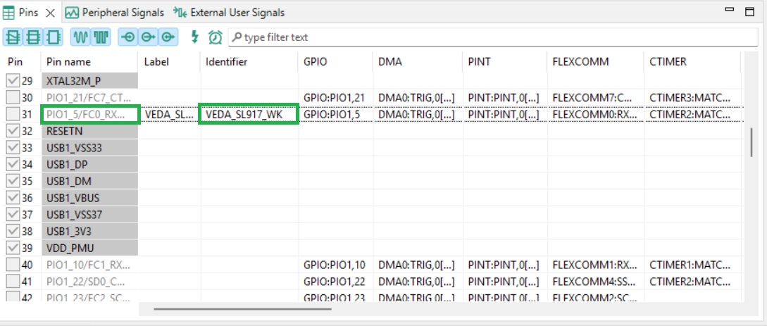Toggle the chip with horizontal lines filter icon

click(33, 37)
